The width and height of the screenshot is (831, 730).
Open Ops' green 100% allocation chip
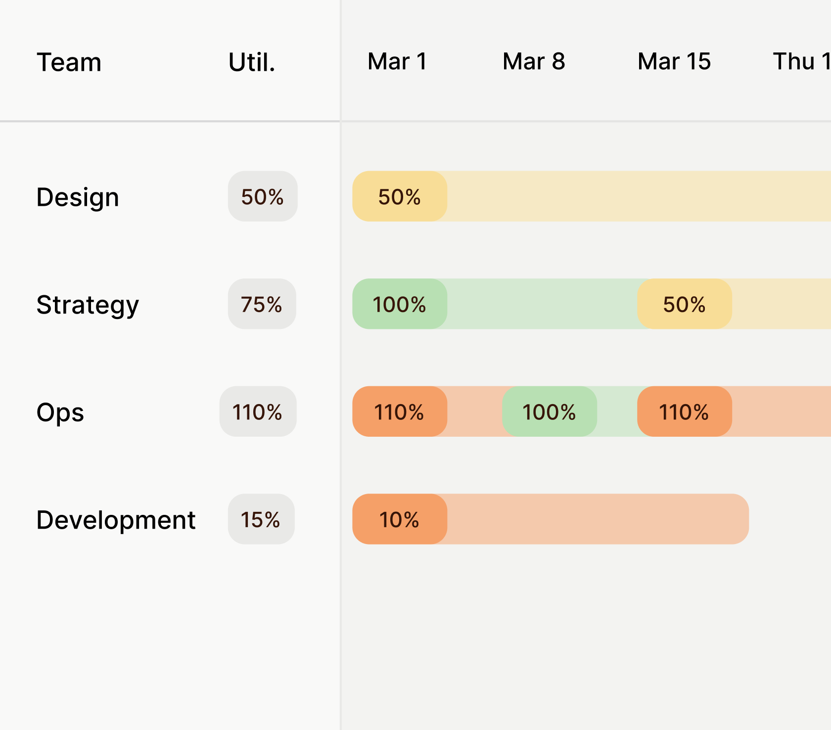(549, 411)
